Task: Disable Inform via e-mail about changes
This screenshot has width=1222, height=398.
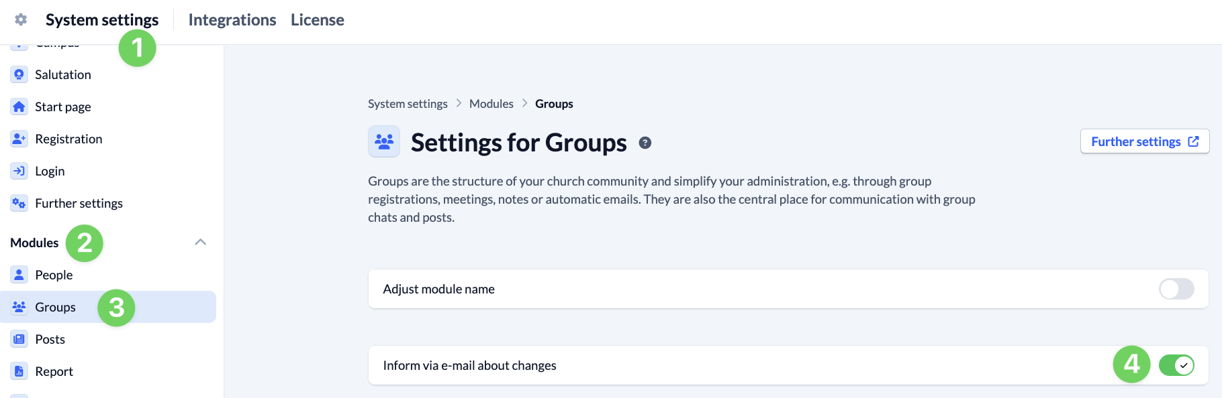Action: [1176, 365]
